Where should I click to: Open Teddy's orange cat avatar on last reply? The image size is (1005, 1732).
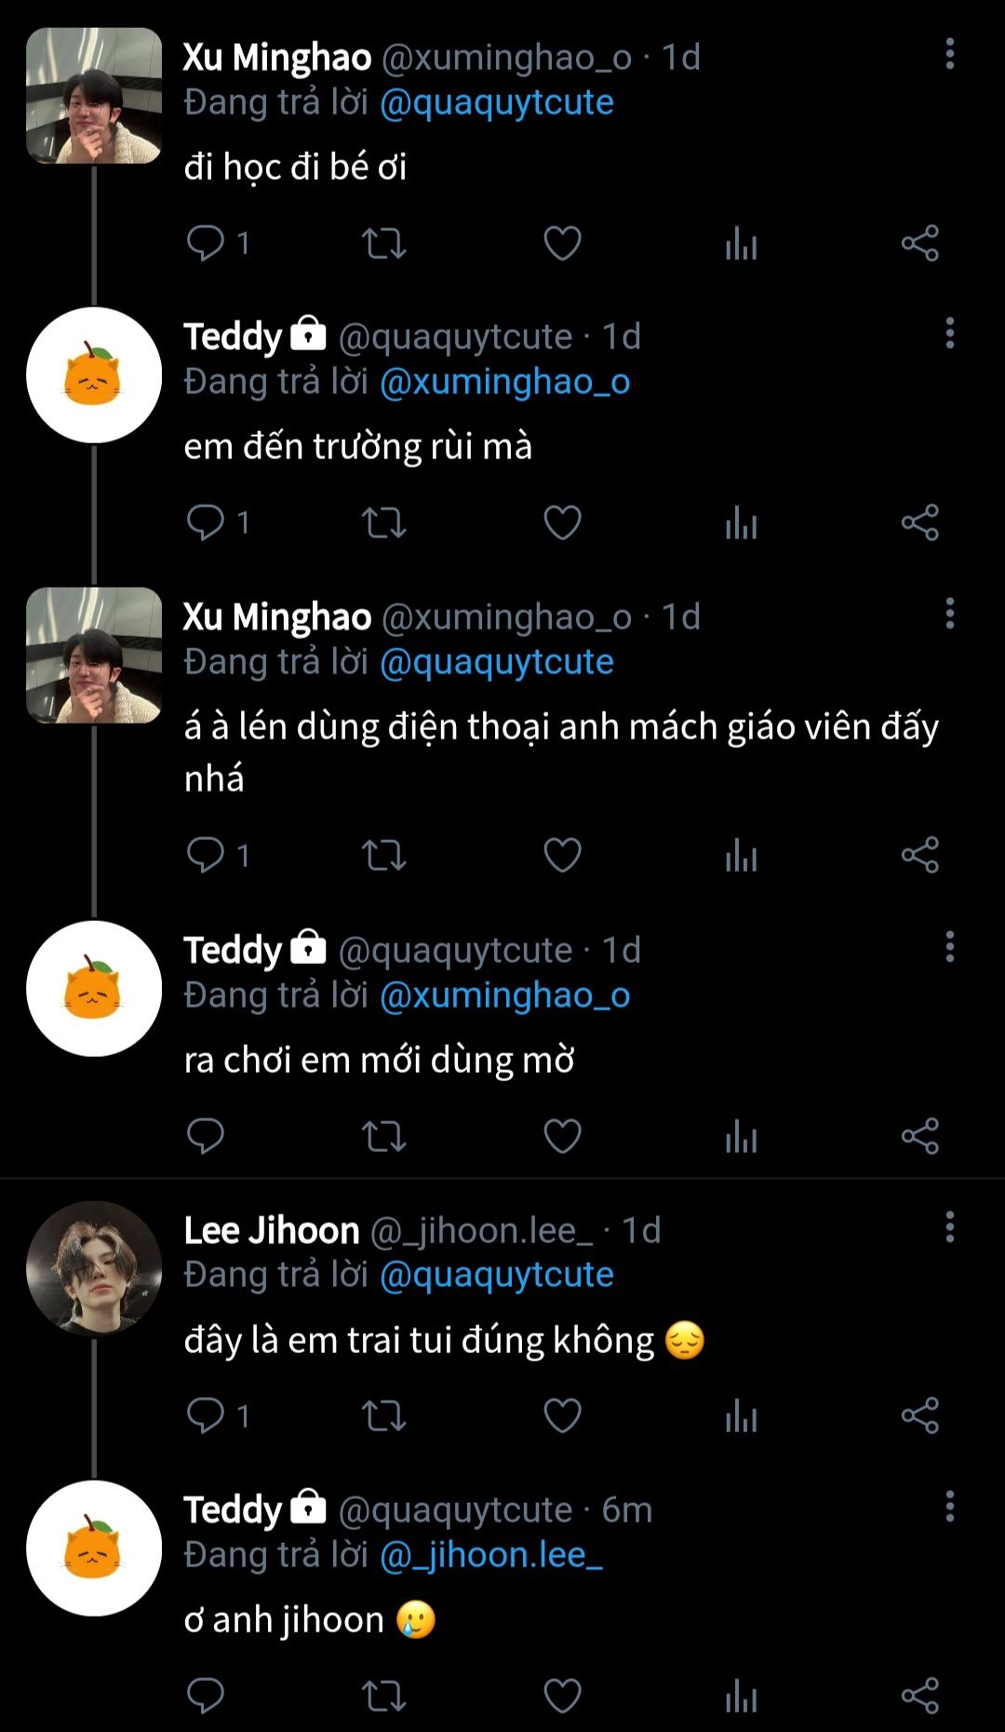click(x=94, y=1548)
